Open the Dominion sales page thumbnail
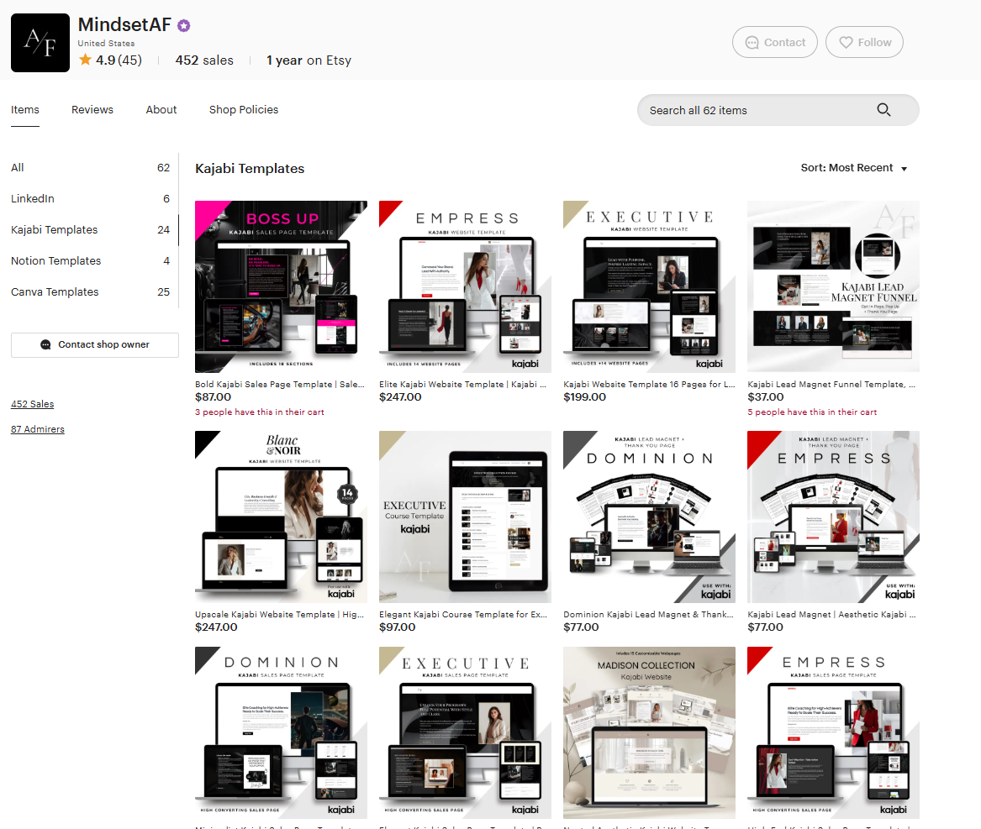 click(281, 732)
